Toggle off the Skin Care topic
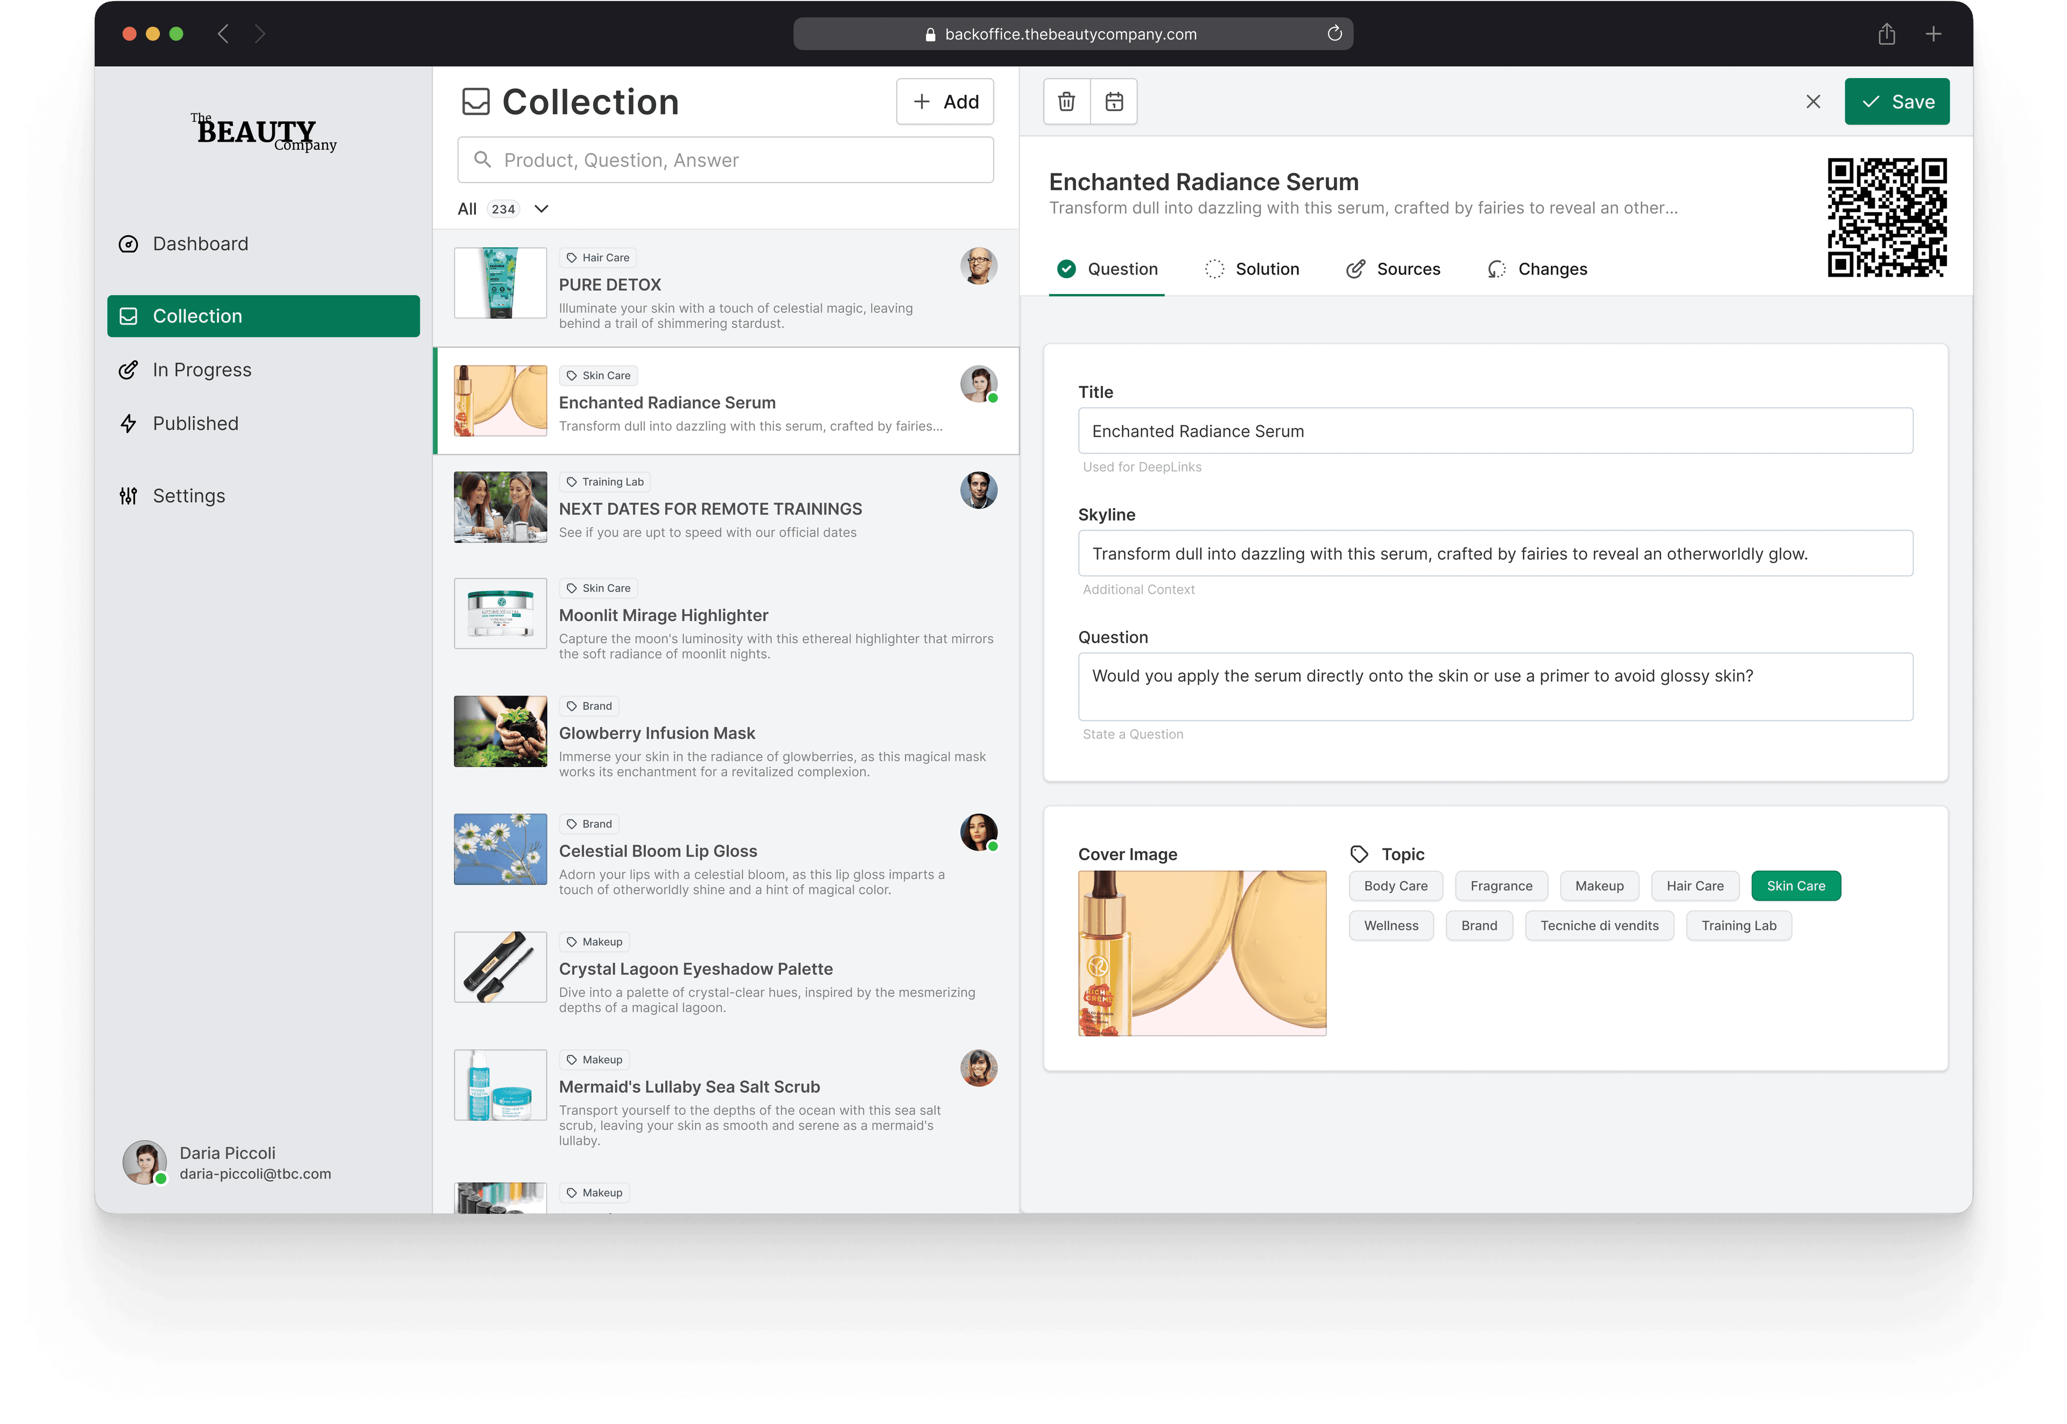The width and height of the screenshot is (2067, 1424). [1795, 885]
